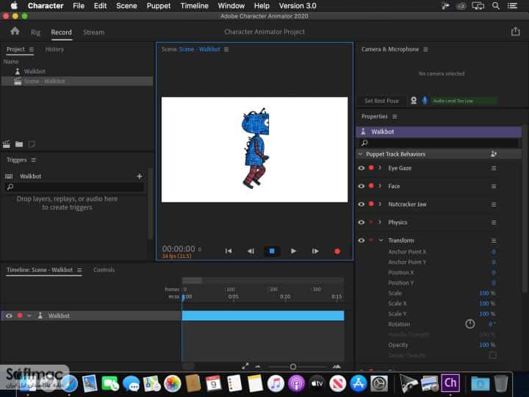Open the Nutcracker Jaw behavior menu
Screen dimensions: 529x397
click(x=494, y=204)
